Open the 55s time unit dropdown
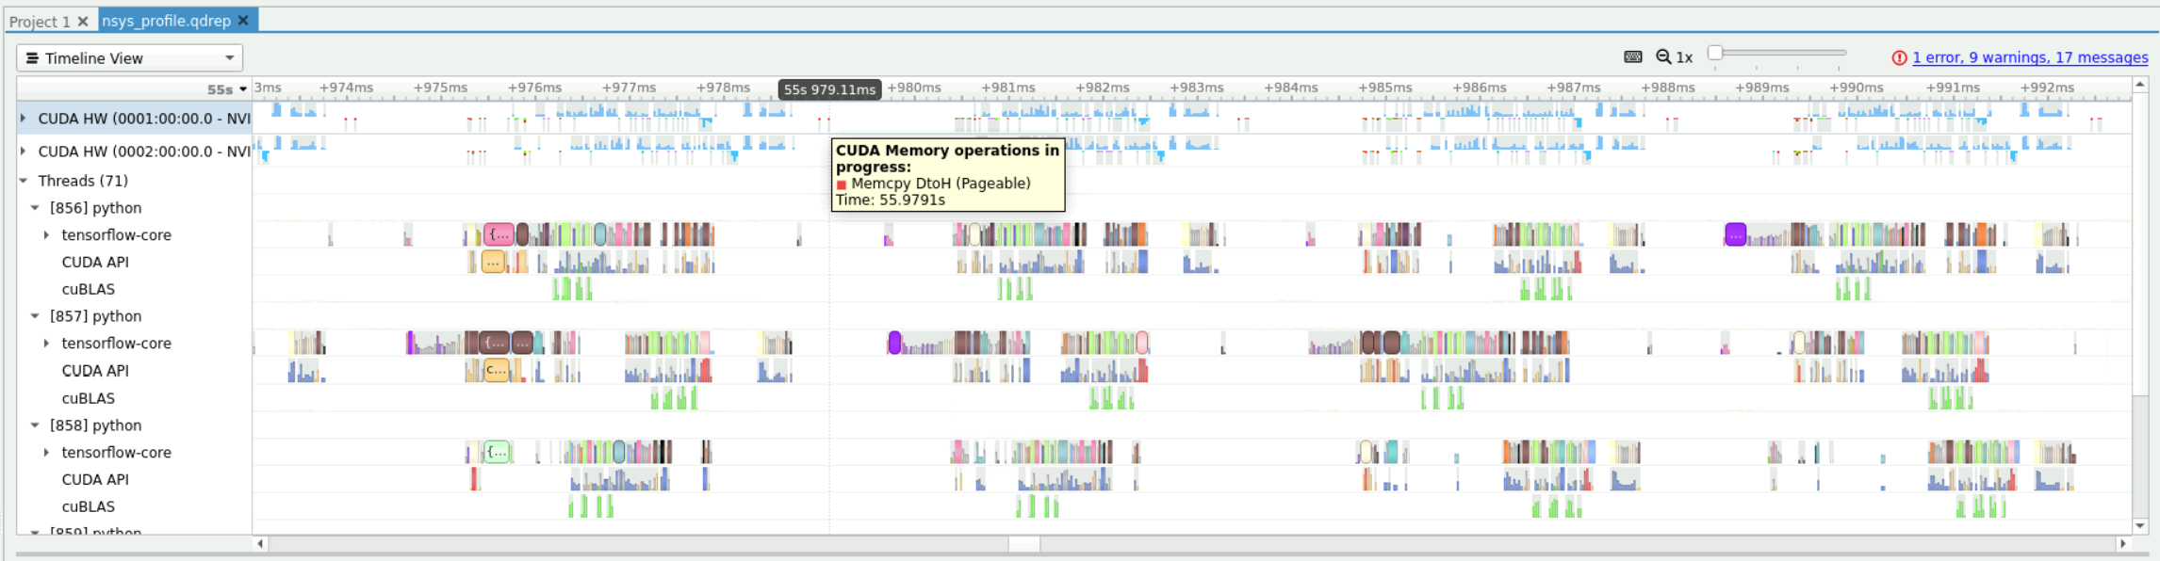This screenshot has width=2160, height=561. [x=227, y=89]
